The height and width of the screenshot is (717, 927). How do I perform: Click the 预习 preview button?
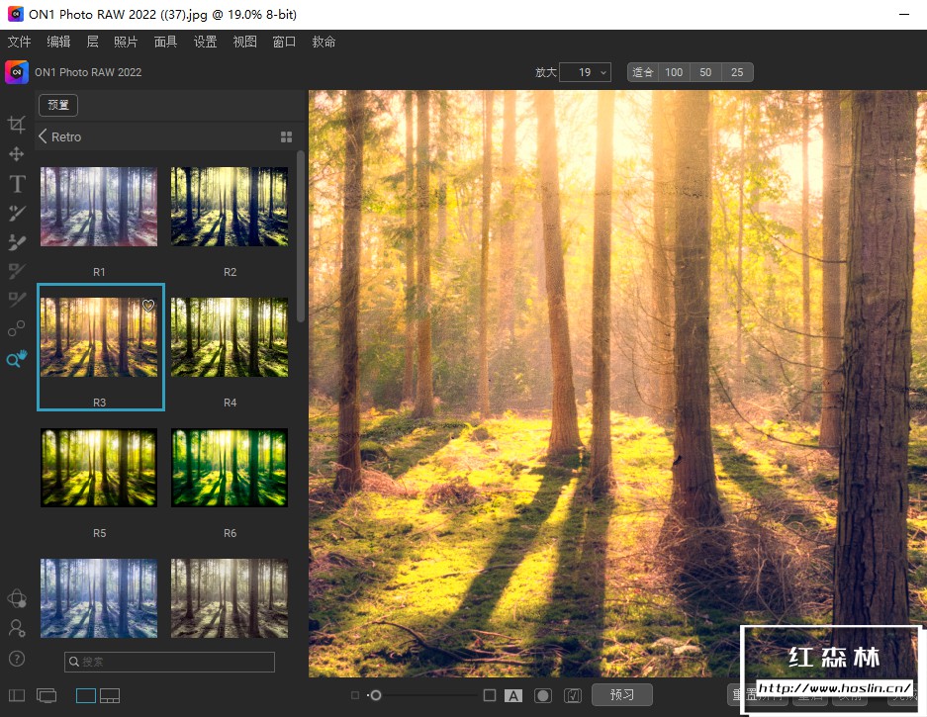point(621,695)
